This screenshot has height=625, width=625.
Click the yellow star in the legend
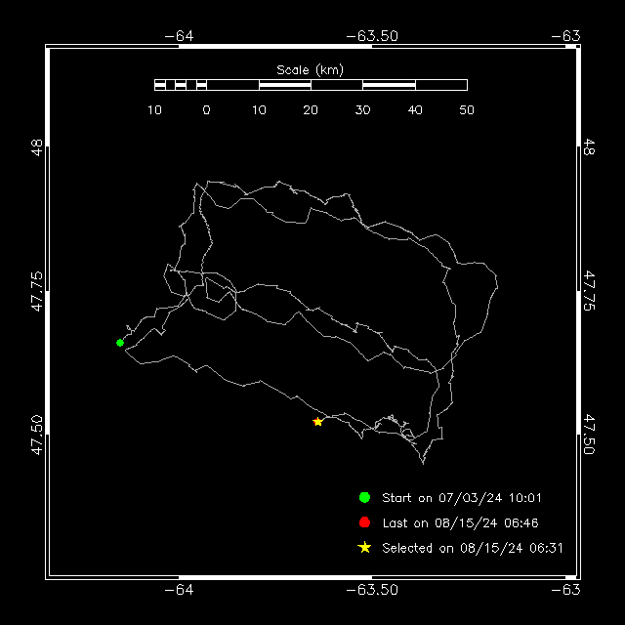364,547
